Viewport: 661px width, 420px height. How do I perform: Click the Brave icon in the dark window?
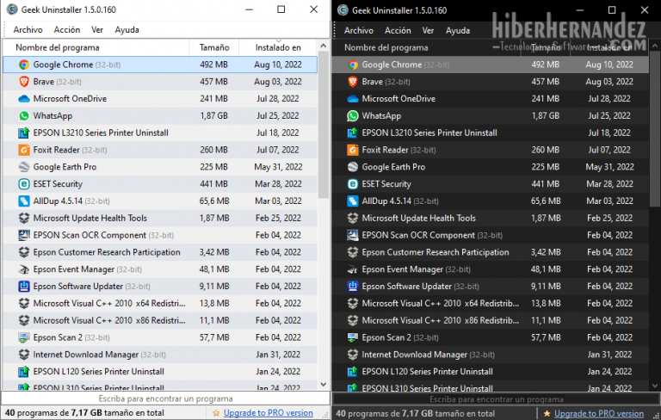(x=353, y=82)
